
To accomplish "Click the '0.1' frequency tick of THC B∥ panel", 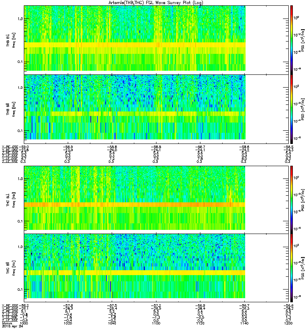I will 20,290.
